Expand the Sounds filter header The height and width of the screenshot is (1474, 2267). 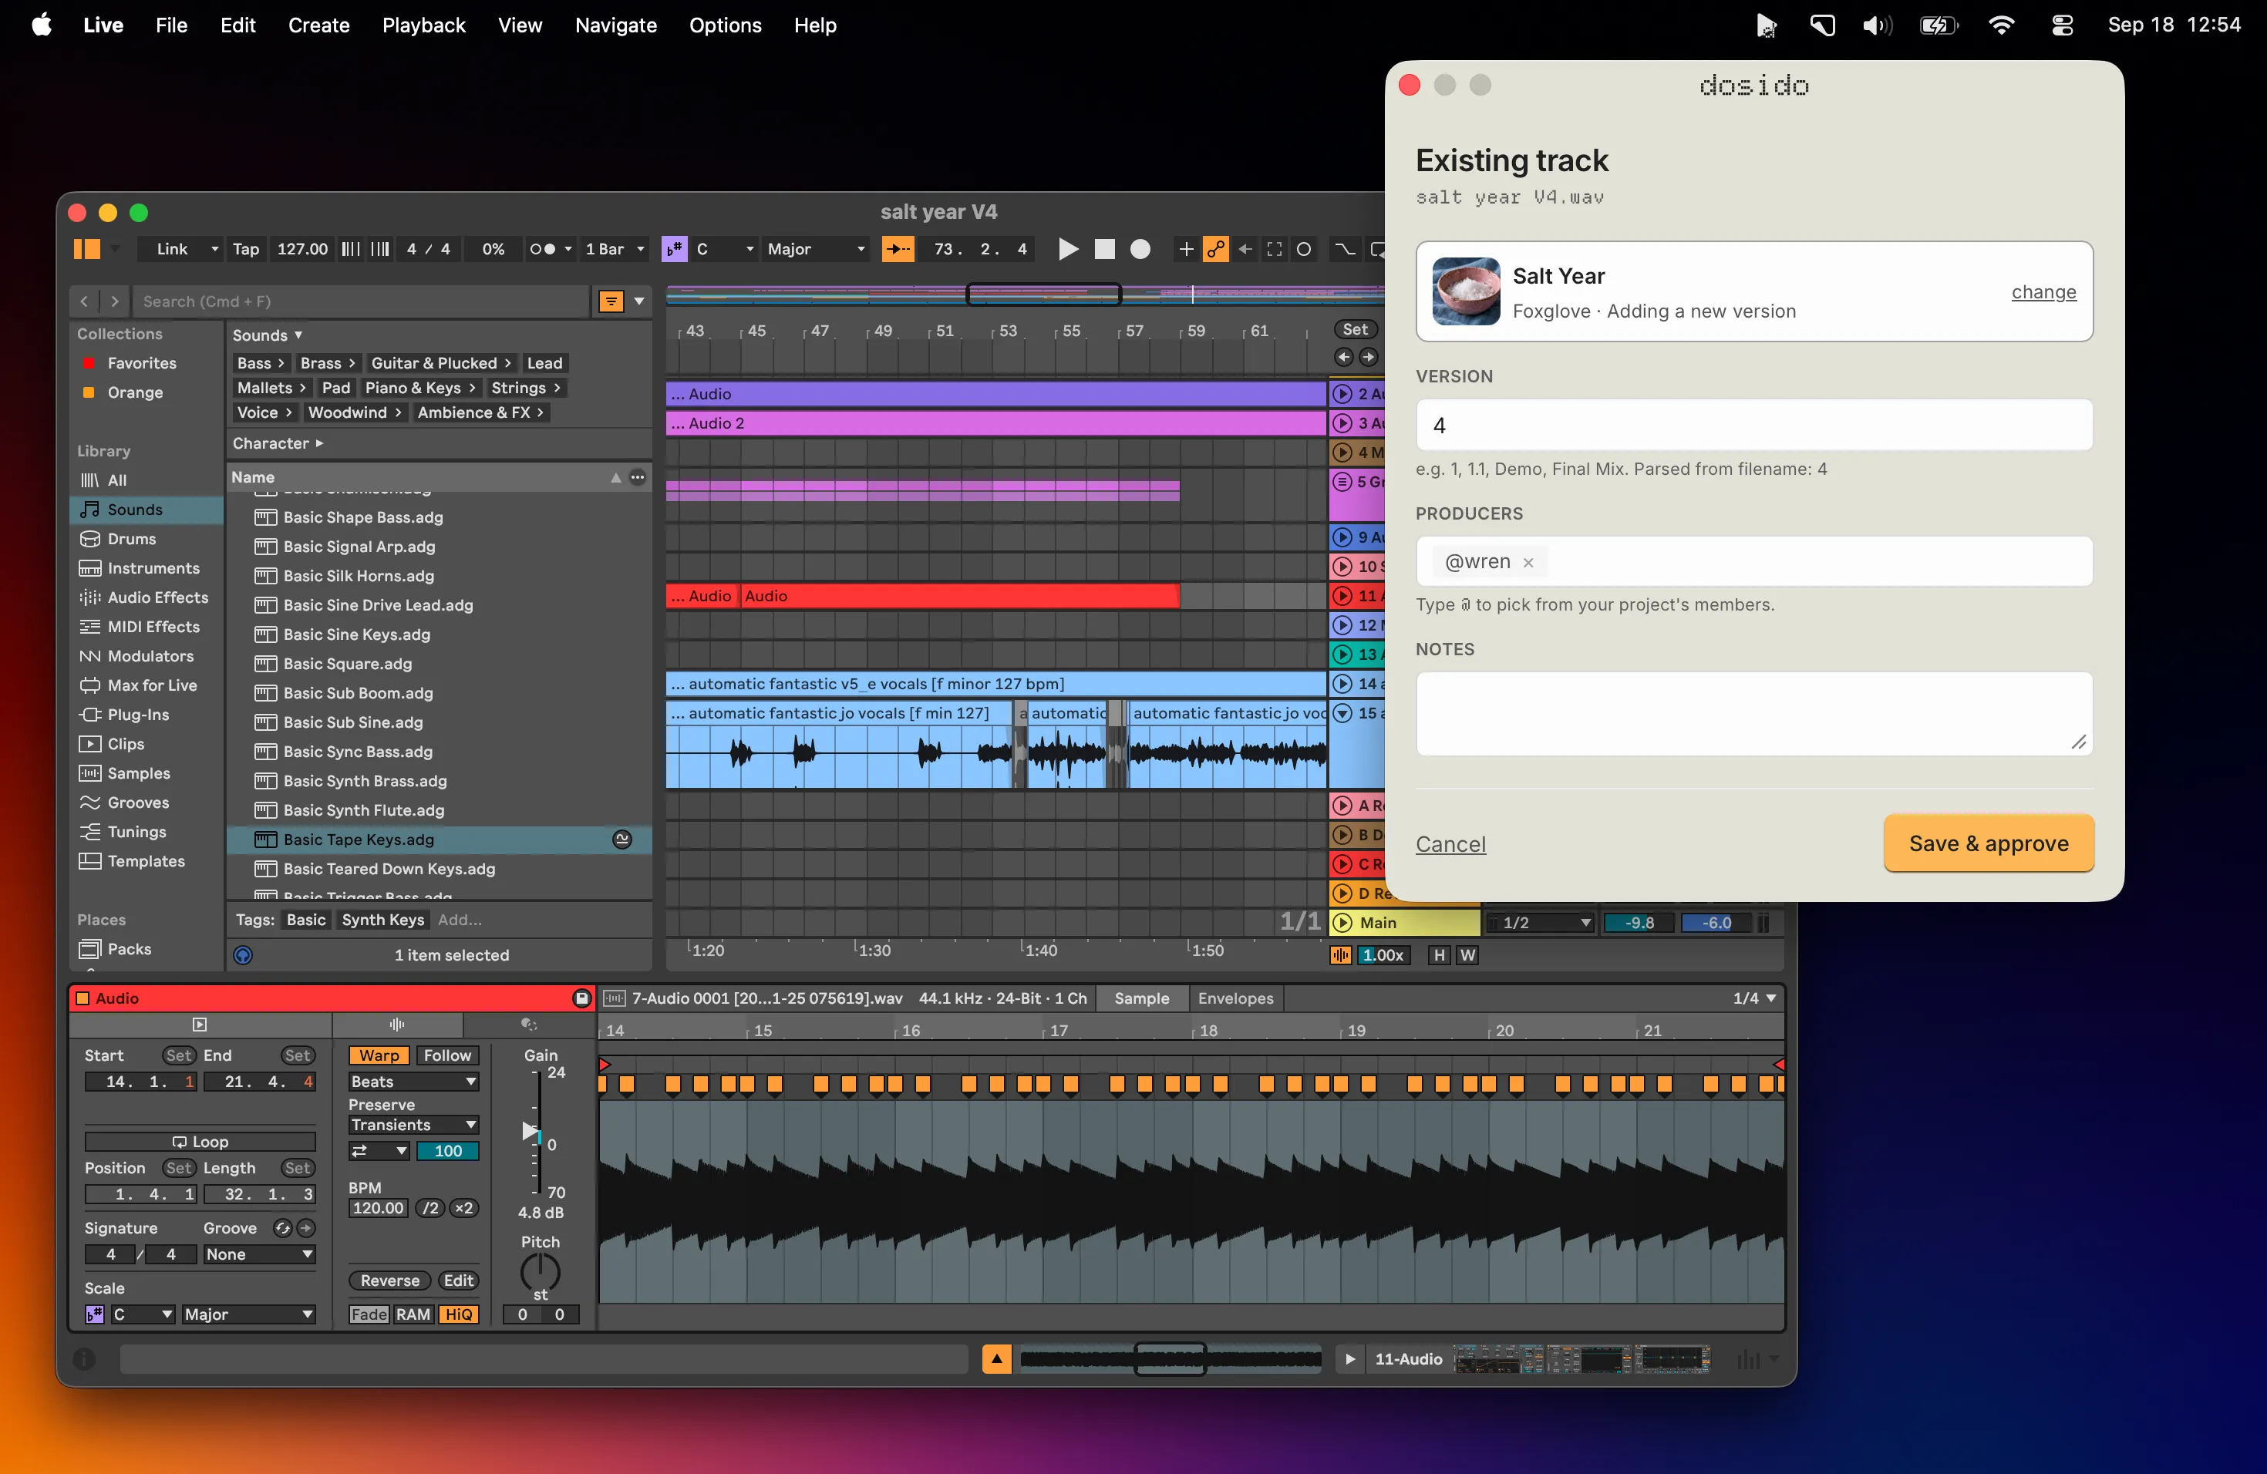click(x=268, y=335)
